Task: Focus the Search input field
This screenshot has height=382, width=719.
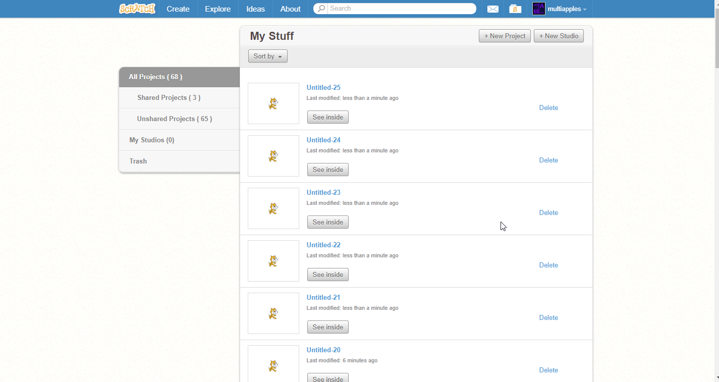Action: [x=401, y=9]
